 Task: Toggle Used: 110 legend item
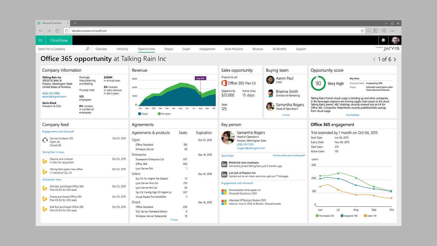(370, 216)
